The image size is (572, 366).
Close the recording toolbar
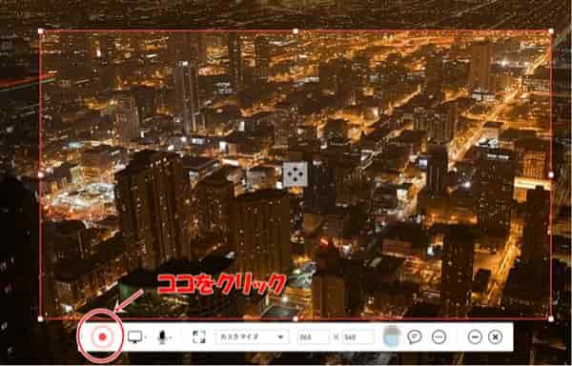click(x=495, y=336)
